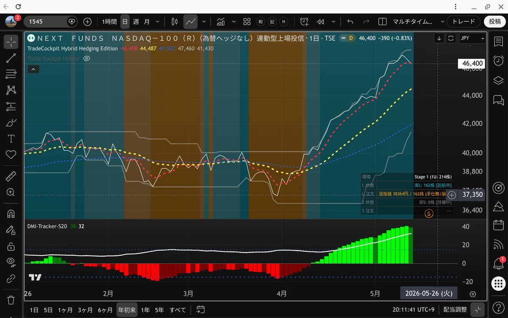This screenshot has width=508, height=318.
Task: Select the 月 monthly interval
Action: pyautogui.click(x=147, y=22)
